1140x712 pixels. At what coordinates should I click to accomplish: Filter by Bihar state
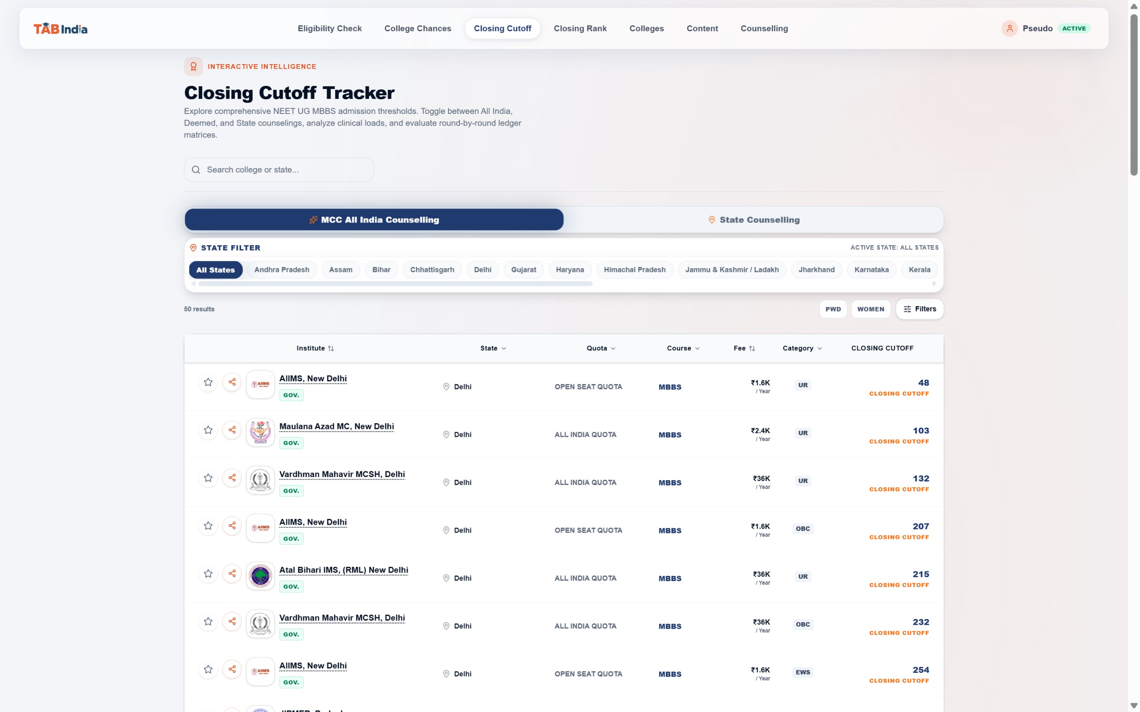coord(381,270)
